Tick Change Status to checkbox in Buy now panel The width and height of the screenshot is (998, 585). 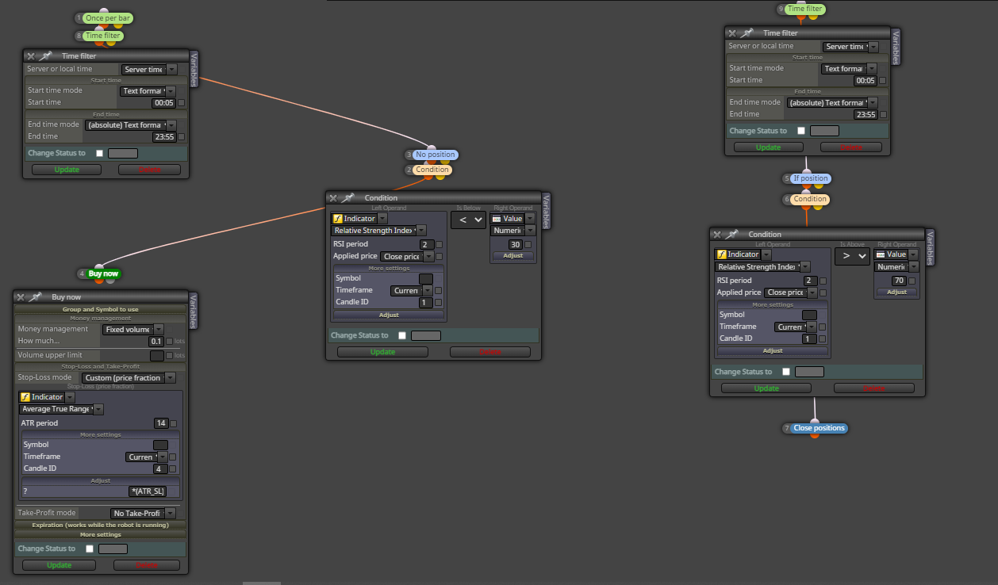point(90,549)
